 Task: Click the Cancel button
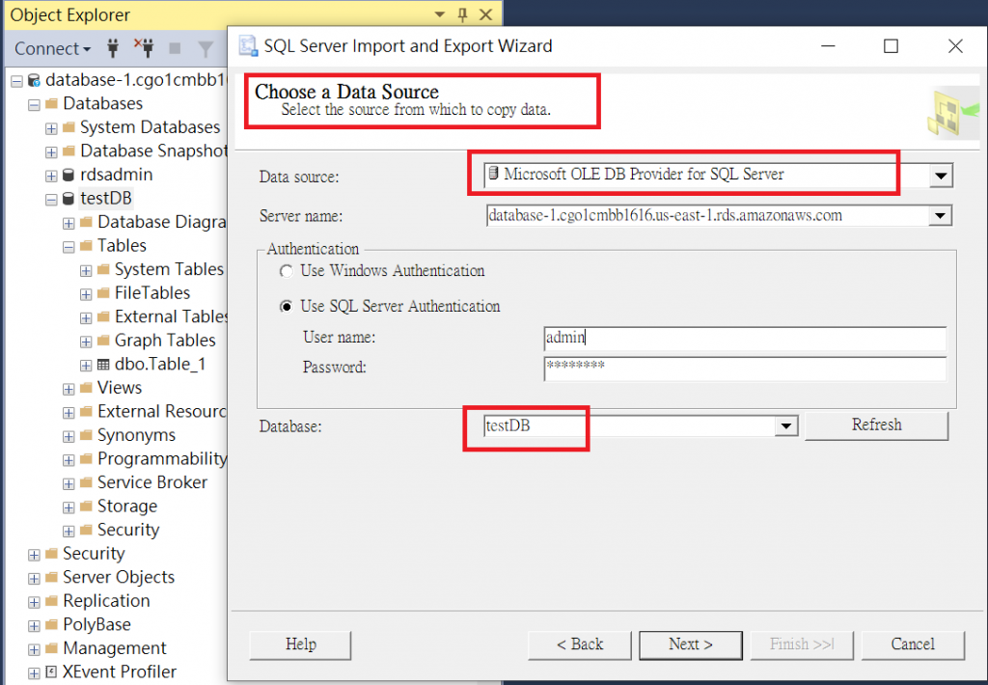click(913, 644)
